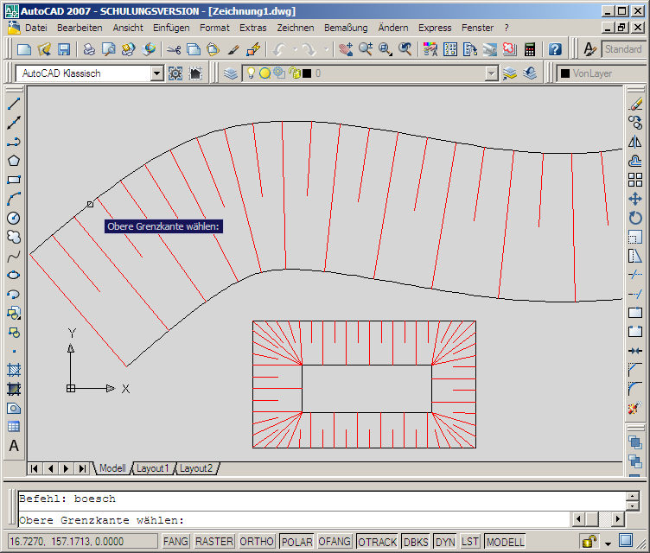The image size is (650, 553).
Task: Select the Mirror modify tool
Action: coord(635,142)
